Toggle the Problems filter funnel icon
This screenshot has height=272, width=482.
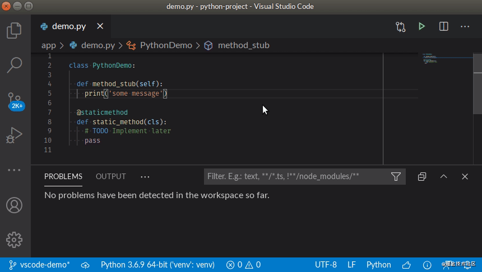click(x=396, y=176)
